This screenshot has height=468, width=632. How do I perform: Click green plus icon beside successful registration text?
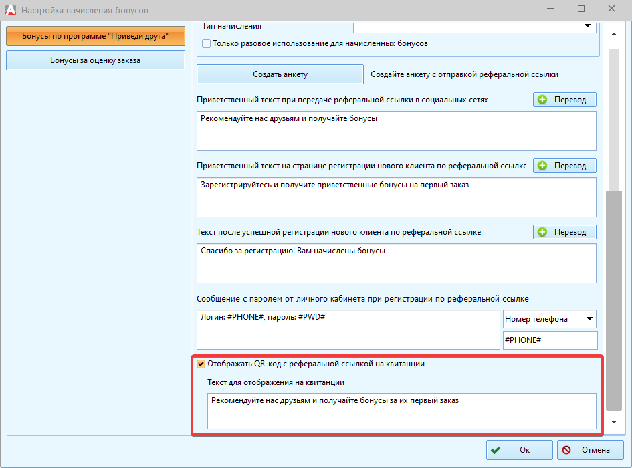click(542, 232)
